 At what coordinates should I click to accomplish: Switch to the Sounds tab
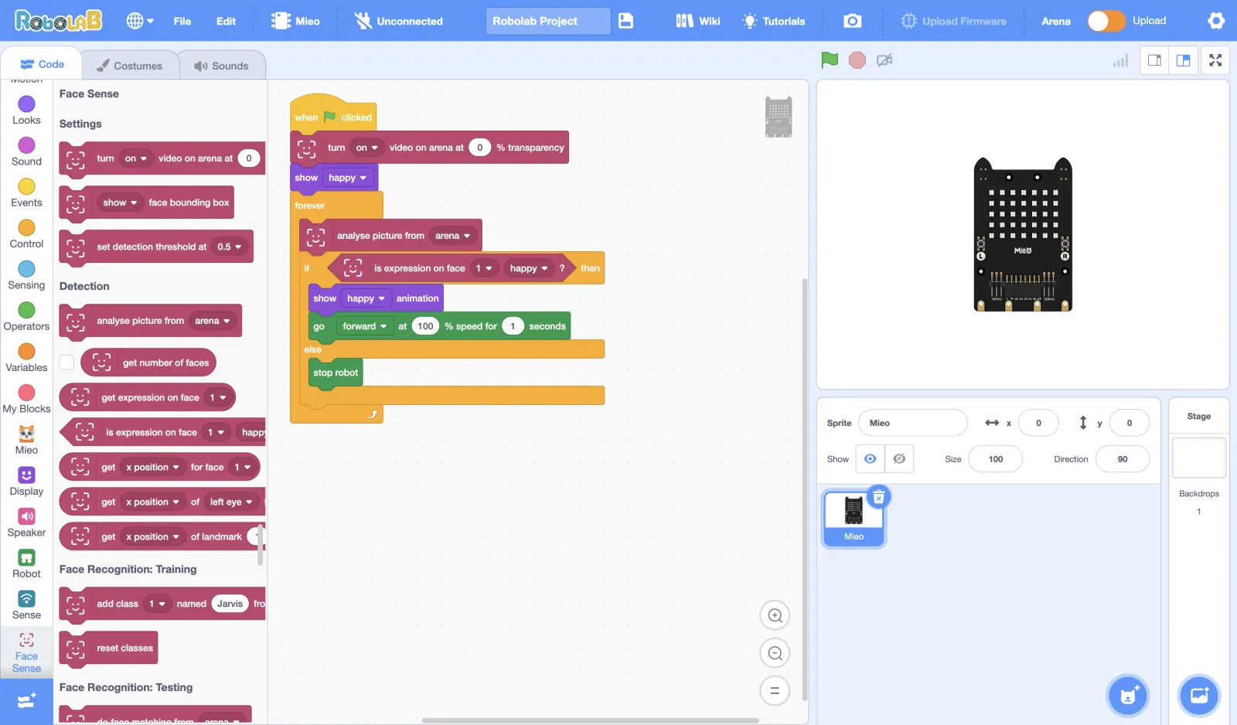[x=221, y=66]
